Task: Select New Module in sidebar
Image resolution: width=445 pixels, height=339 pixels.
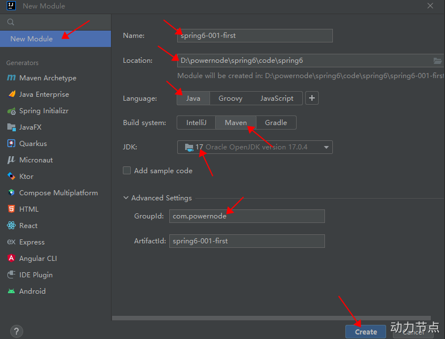Action: tap(55, 39)
